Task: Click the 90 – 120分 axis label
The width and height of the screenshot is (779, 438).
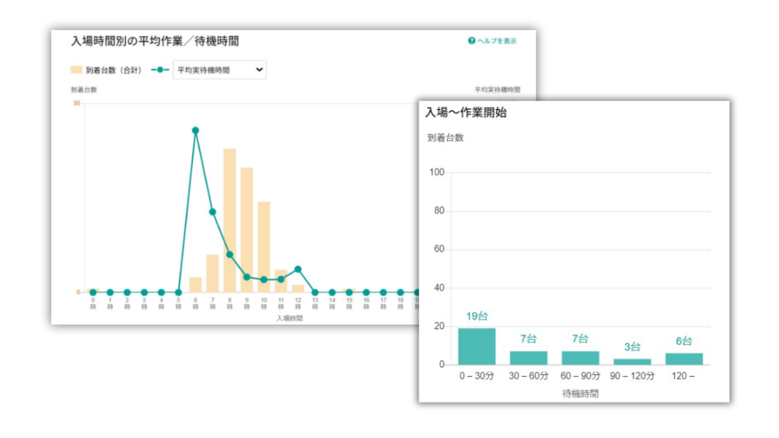Action: [632, 376]
